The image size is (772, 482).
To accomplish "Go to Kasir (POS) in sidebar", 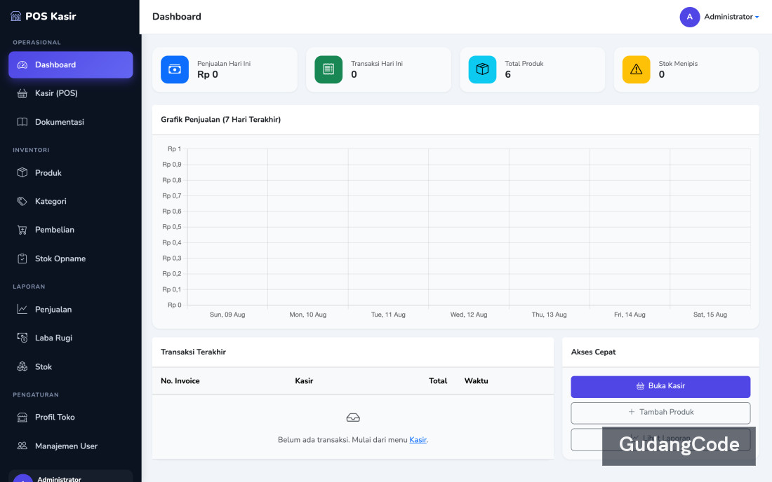I will [70, 93].
